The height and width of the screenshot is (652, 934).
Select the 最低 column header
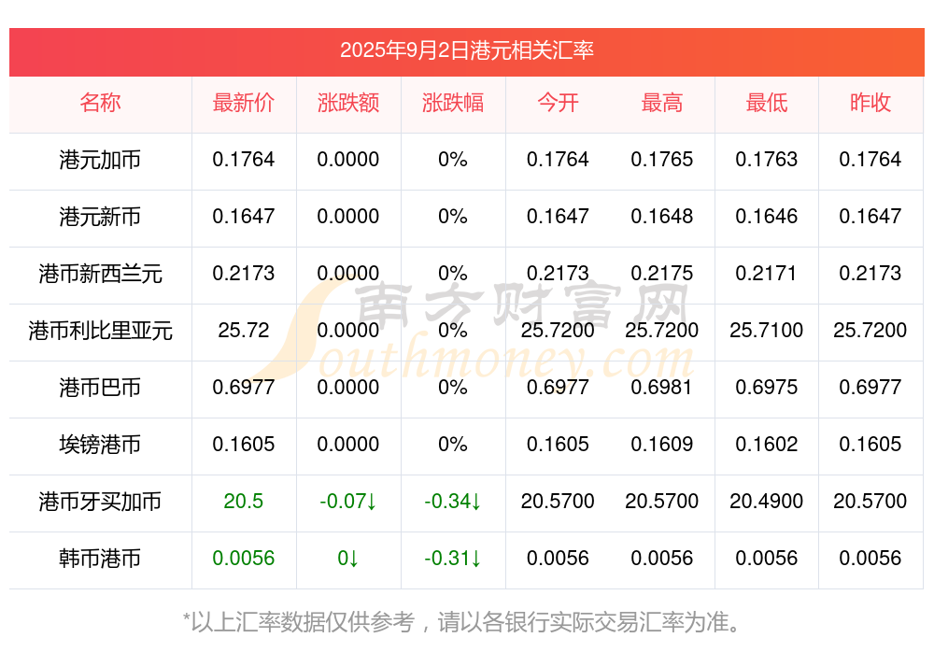tap(767, 103)
